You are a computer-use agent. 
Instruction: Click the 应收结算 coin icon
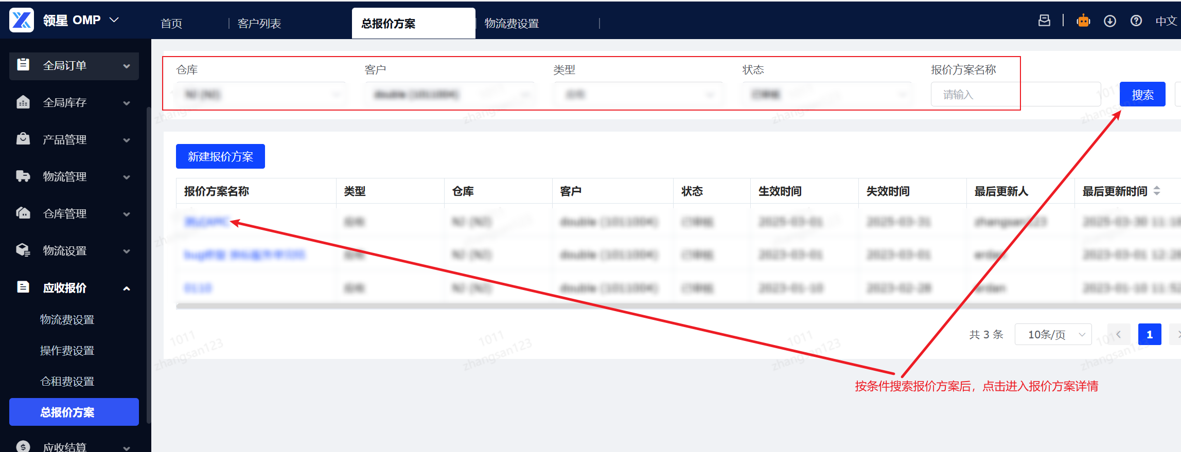(23, 446)
